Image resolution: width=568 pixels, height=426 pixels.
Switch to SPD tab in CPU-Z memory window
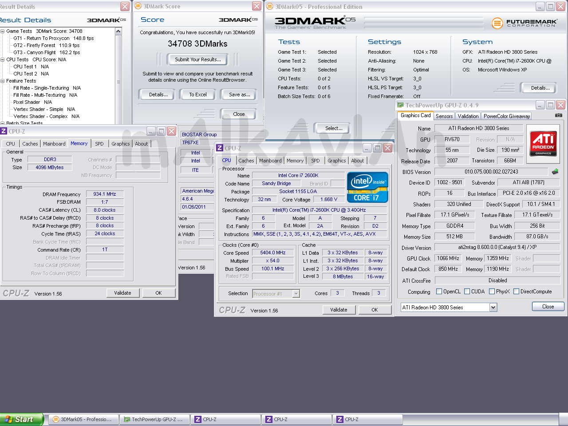tap(99, 144)
